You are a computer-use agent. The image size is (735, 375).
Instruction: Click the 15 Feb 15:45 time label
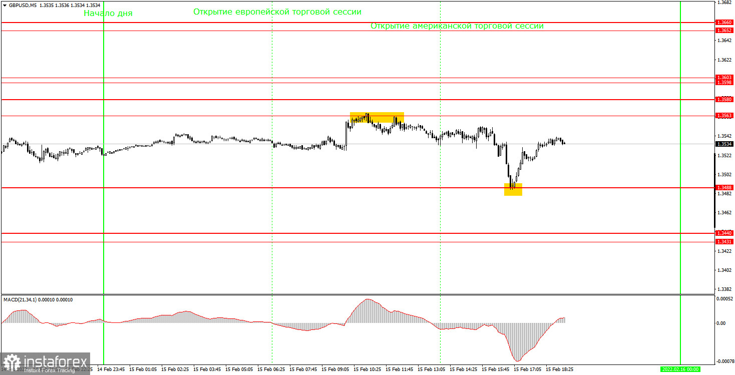[x=496, y=369]
